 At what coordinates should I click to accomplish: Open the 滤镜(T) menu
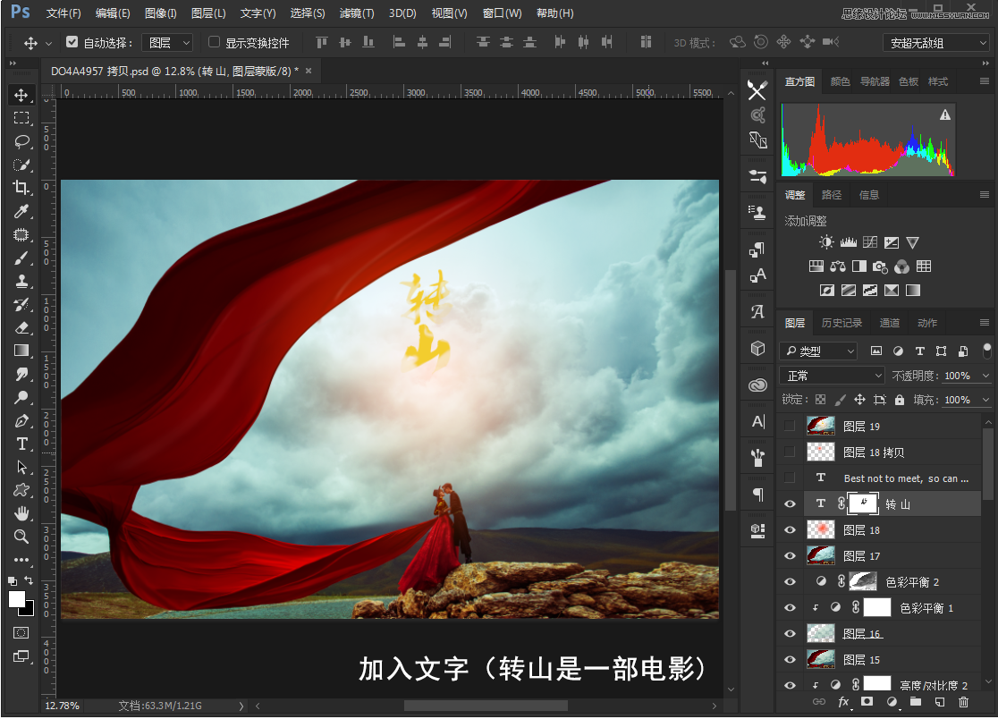click(357, 13)
